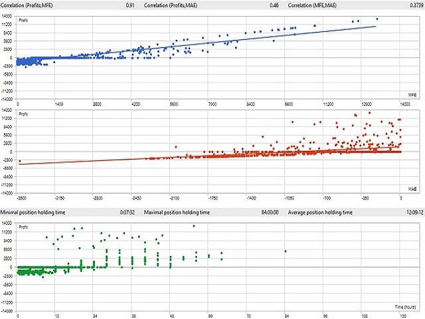This screenshot has height=319, width=425.
Task: Click the Maximal position holding time label
Action: coord(178,213)
